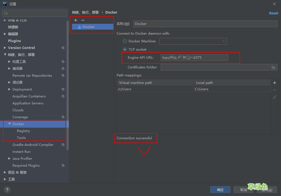This screenshot has width=281, height=196.
Task: Open the Docker Machine dropdown list
Action: pyautogui.click(x=223, y=41)
